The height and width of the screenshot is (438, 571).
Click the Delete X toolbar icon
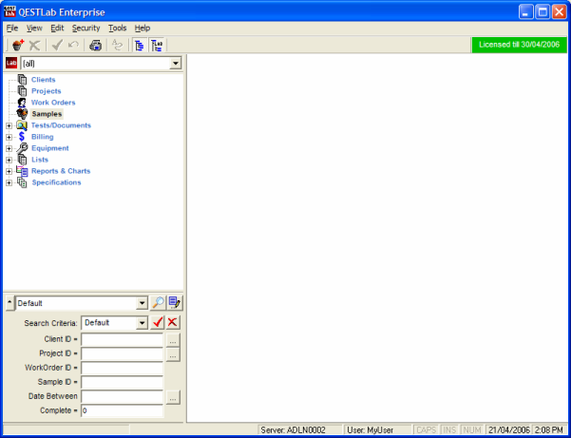pos(34,46)
